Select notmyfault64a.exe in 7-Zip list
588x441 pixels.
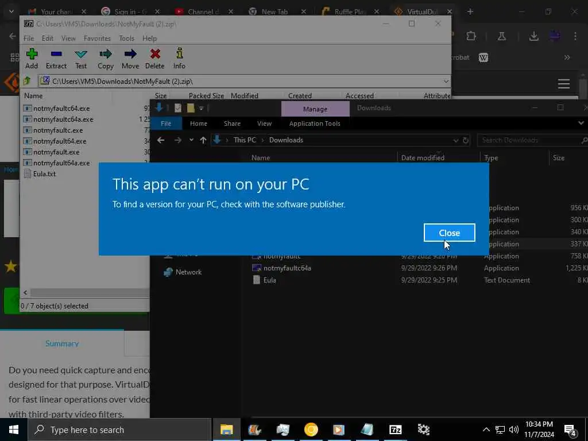pos(61,163)
